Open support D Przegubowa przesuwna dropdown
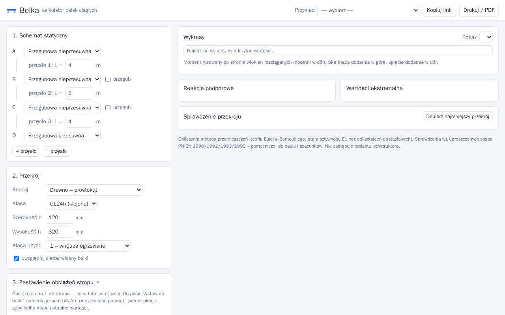Screen dimensions: 505x315 (x=62, y=135)
